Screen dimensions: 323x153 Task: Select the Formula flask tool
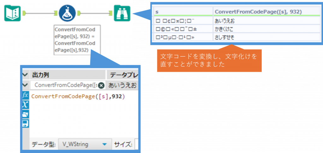[x=67, y=13]
